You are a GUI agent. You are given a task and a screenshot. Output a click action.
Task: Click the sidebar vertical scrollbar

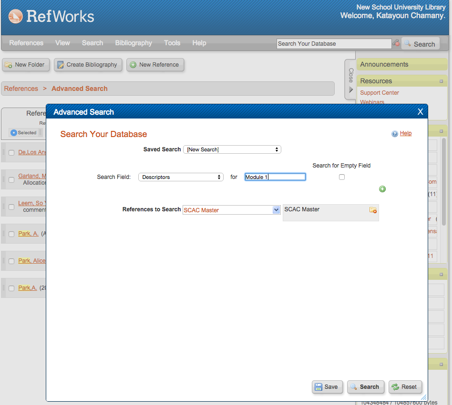click(x=444, y=181)
